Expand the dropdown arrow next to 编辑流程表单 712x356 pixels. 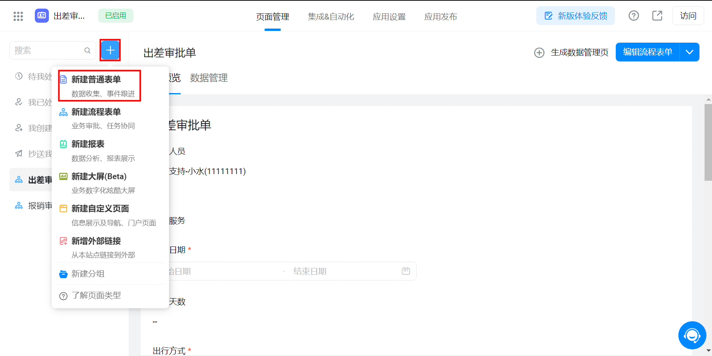[x=690, y=52]
